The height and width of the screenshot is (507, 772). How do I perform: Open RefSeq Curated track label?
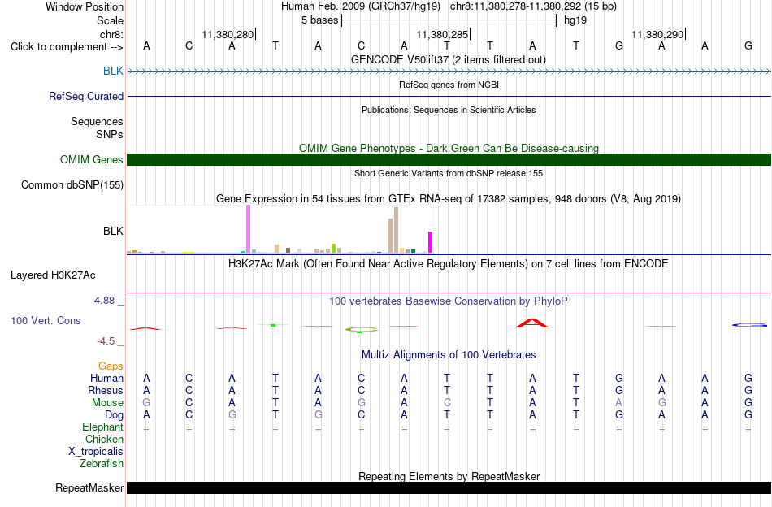(86, 96)
